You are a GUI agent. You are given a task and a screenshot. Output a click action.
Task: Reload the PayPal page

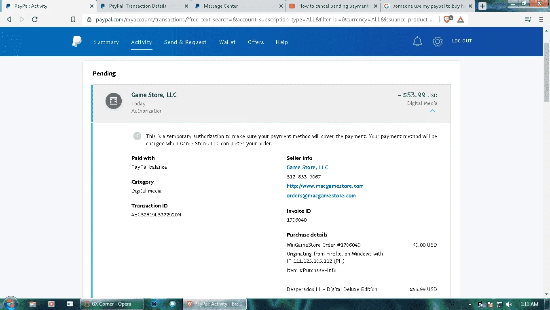[x=35, y=19]
